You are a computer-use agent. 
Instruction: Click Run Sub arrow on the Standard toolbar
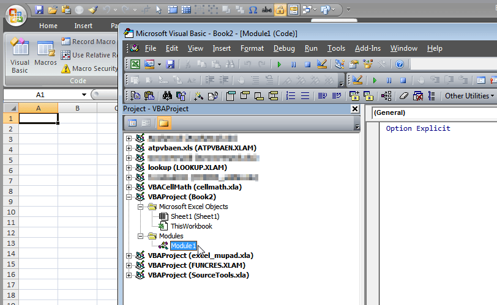pos(279,65)
